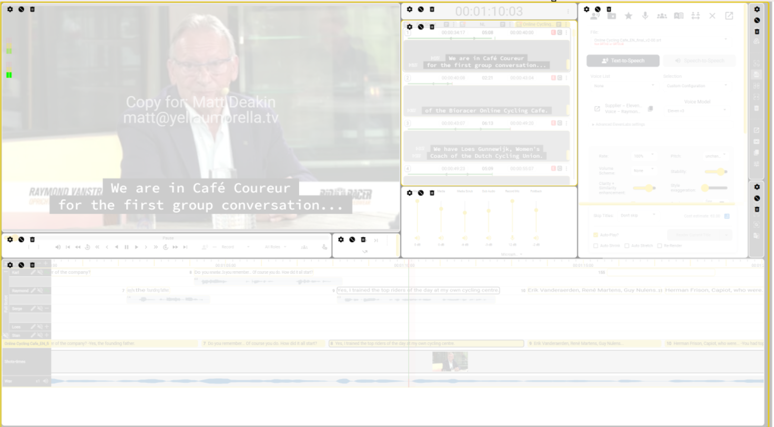This screenshot has width=774, height=427.
Task: Select subtitle 'of the Bioracer Online Cycling Cafe.'
Action: pos(486,110)
